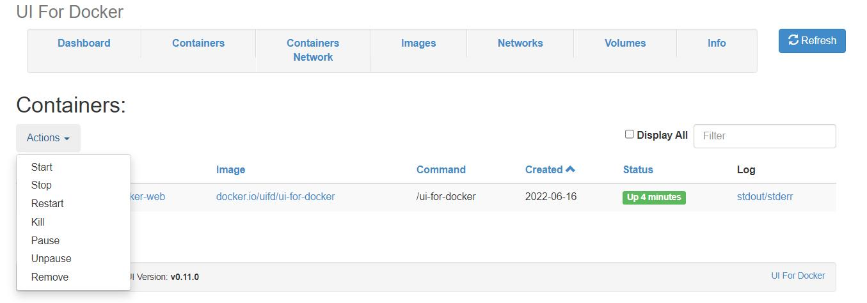867x303 pixels.
Task: Go to the Images tab
Action: coord(418,43)
